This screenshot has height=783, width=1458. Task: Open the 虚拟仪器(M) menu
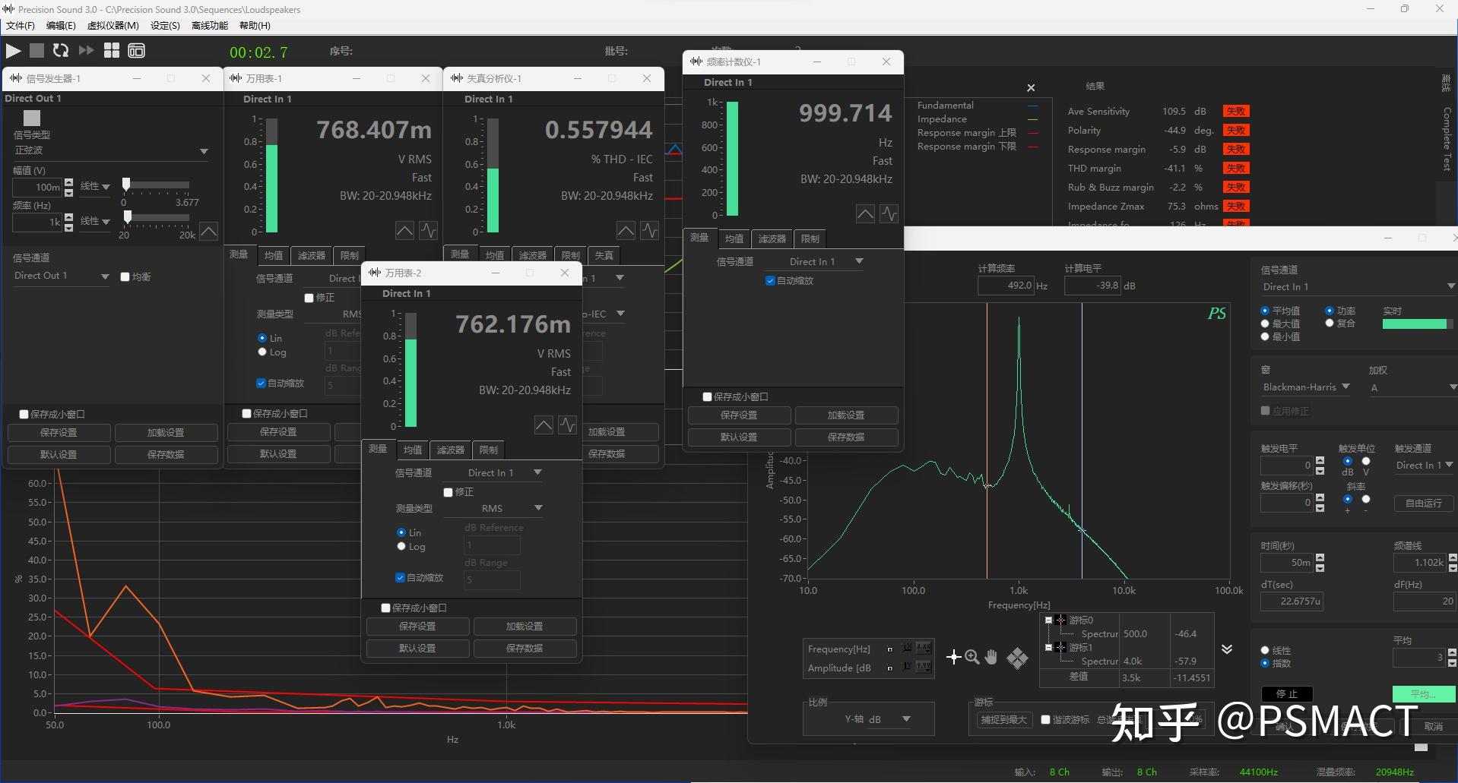[x=113, y=26]
